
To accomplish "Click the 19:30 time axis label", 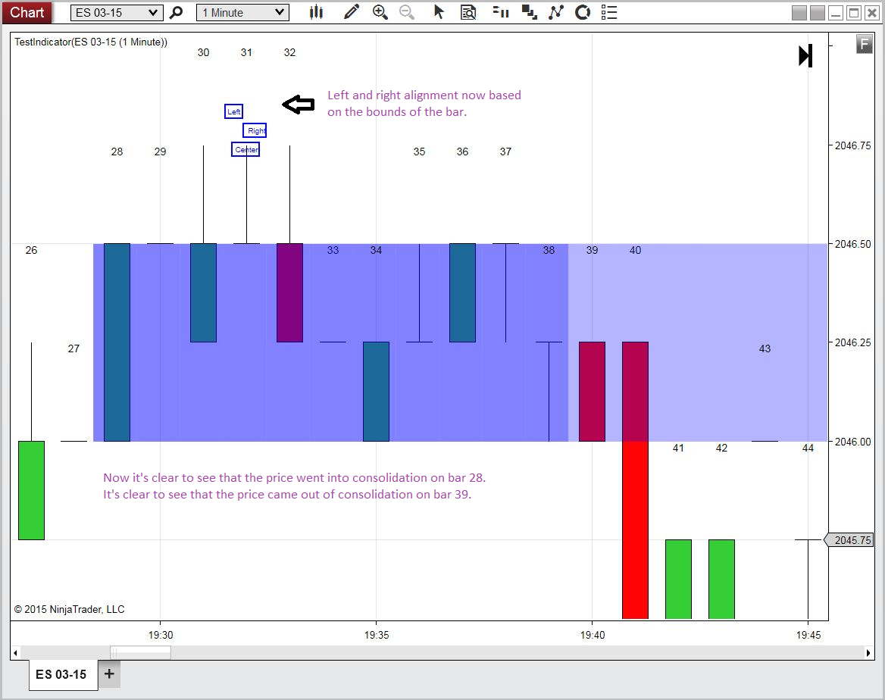I will click(x=161, y=635).
